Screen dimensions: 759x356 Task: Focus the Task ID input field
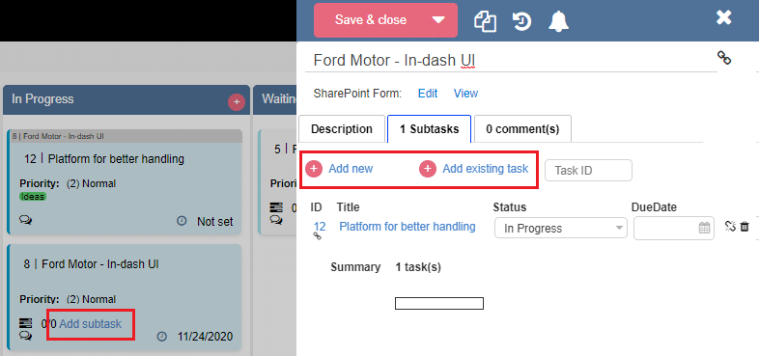point(589,170)
